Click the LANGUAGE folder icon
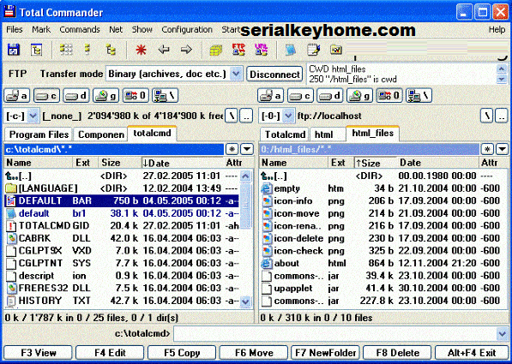The width and height of the screenshot is (512, 364). click(x=11, y=188)
